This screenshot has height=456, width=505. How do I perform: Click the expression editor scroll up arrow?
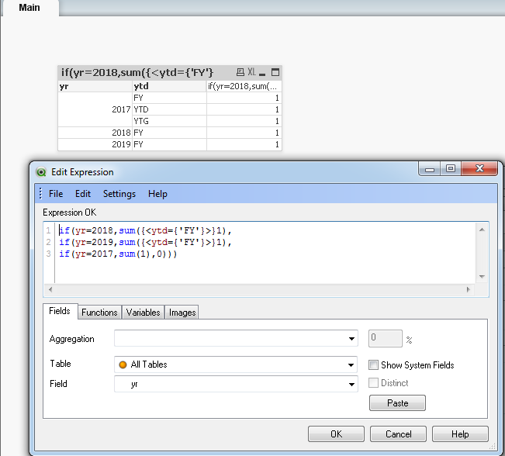[483, 230]
